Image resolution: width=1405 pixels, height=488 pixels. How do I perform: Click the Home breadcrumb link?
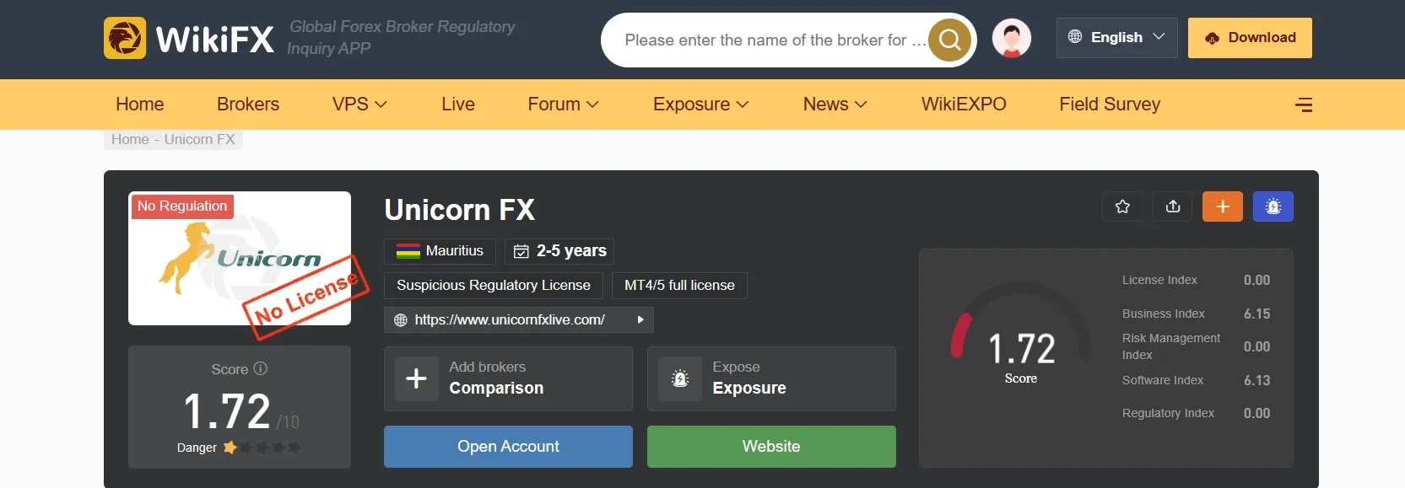130,139
